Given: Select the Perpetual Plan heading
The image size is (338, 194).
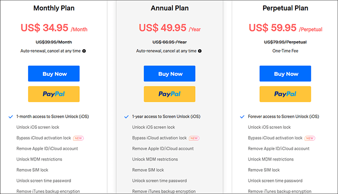Looking at the screenshot, I should tap(285, 8).
